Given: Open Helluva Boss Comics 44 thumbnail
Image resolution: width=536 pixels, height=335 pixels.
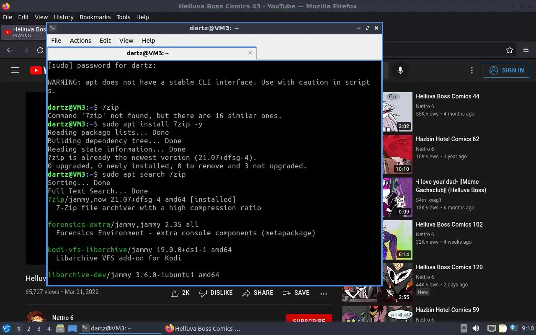Looking at the screenshot, I should click(x=397, y=112).
